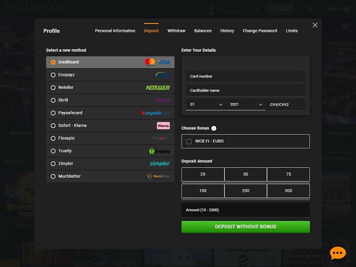This screenshot has height=267, width=356.
Task: Switch to the Withdraw tab
Action: tap(176, 31)
